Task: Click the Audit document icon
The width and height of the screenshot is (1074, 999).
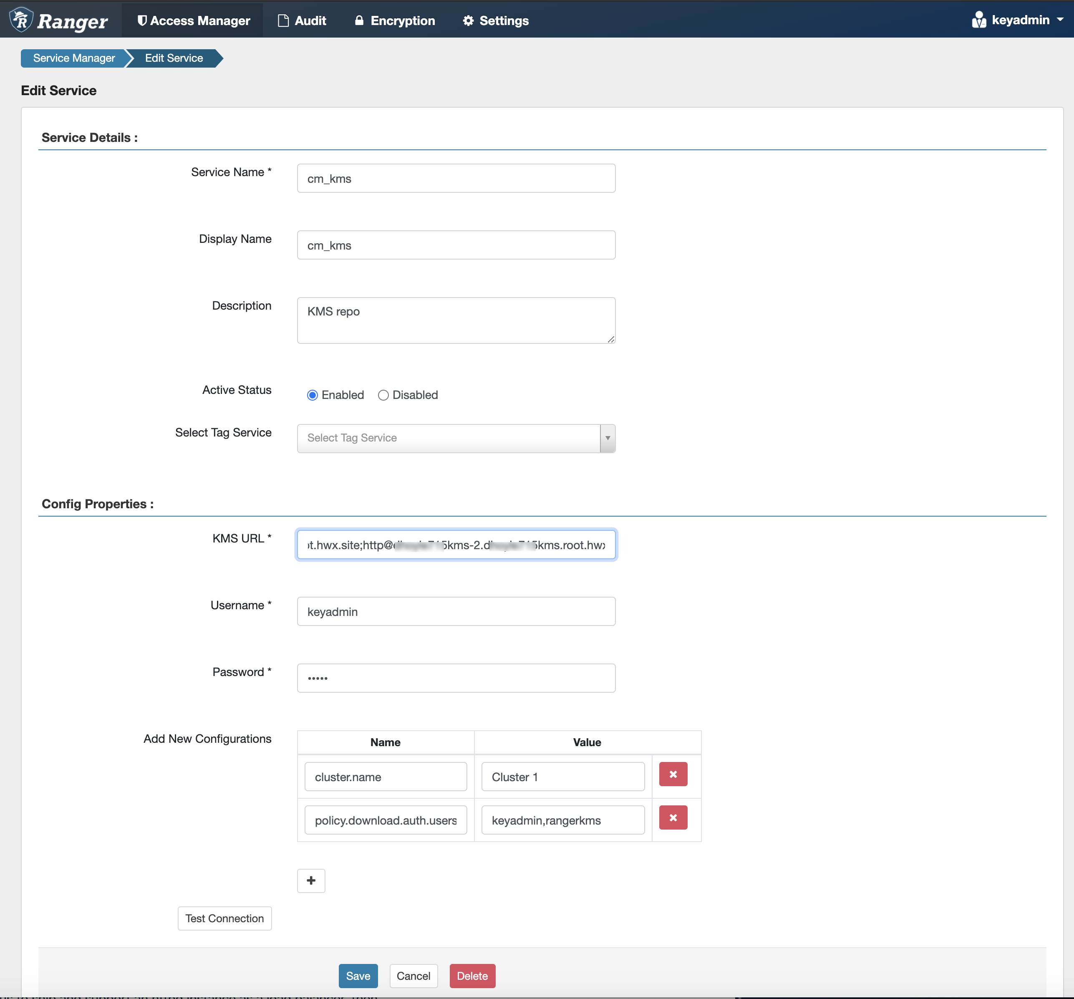Action: coord(283,20)
